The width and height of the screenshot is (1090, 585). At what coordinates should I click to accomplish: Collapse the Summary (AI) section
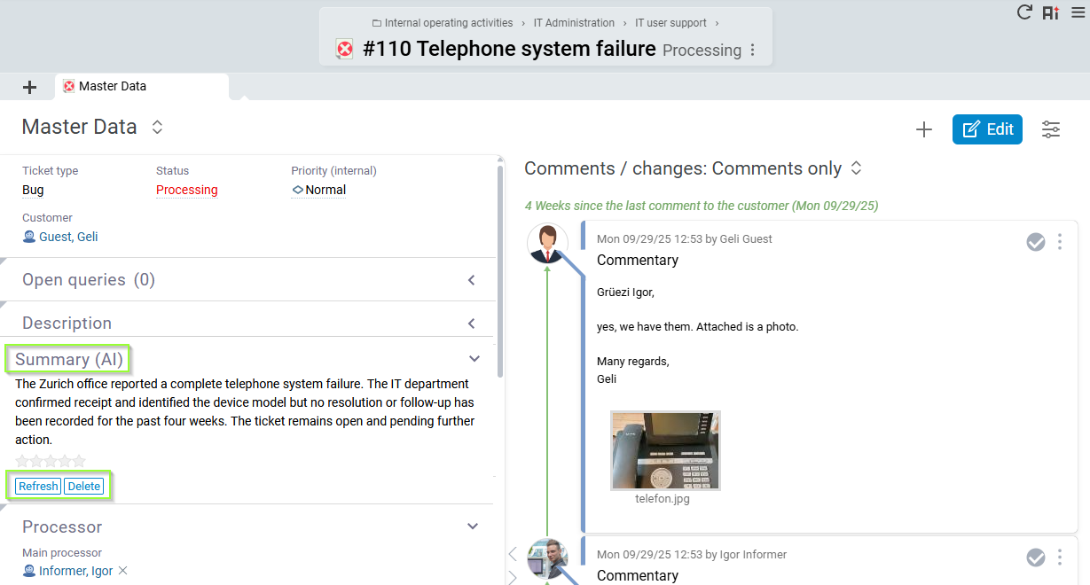click(x=474, y=359)
